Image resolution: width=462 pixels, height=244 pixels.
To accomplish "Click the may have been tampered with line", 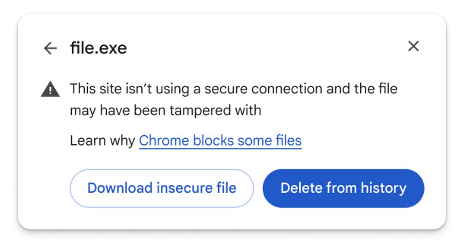I will (x=165, y=110).
